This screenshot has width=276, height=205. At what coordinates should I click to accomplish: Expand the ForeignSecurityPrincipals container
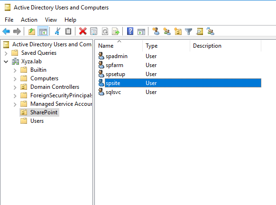coord(15,96)
